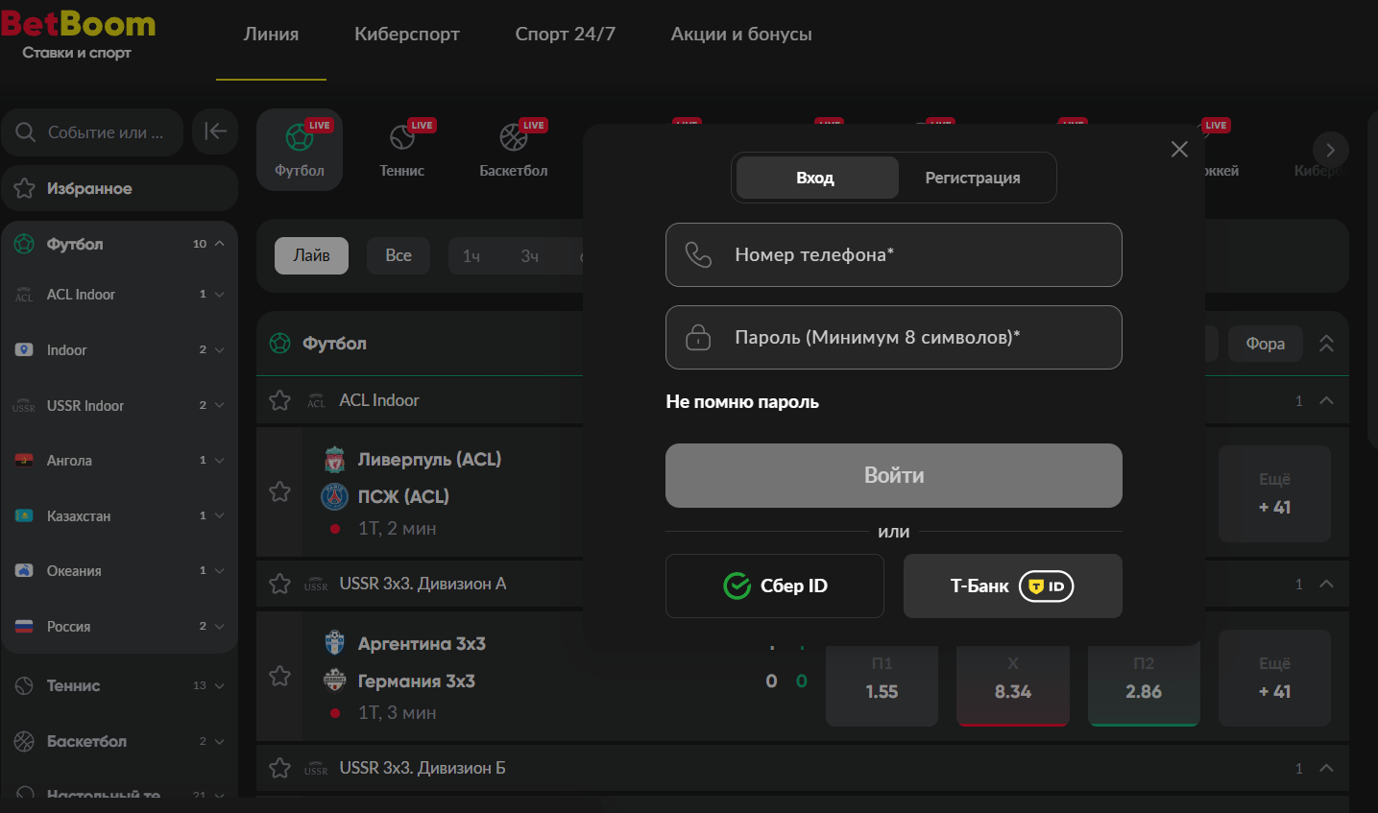Screen dimensions: 1378x813
Task: Select X odds 8.34
Action: (x=1012, y=685)
